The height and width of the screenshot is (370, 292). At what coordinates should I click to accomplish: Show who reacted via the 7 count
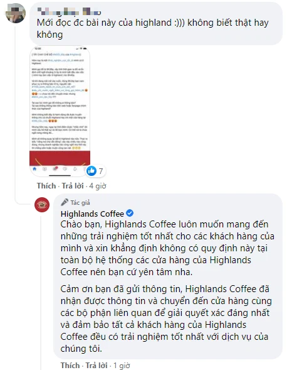pos(101,171)
